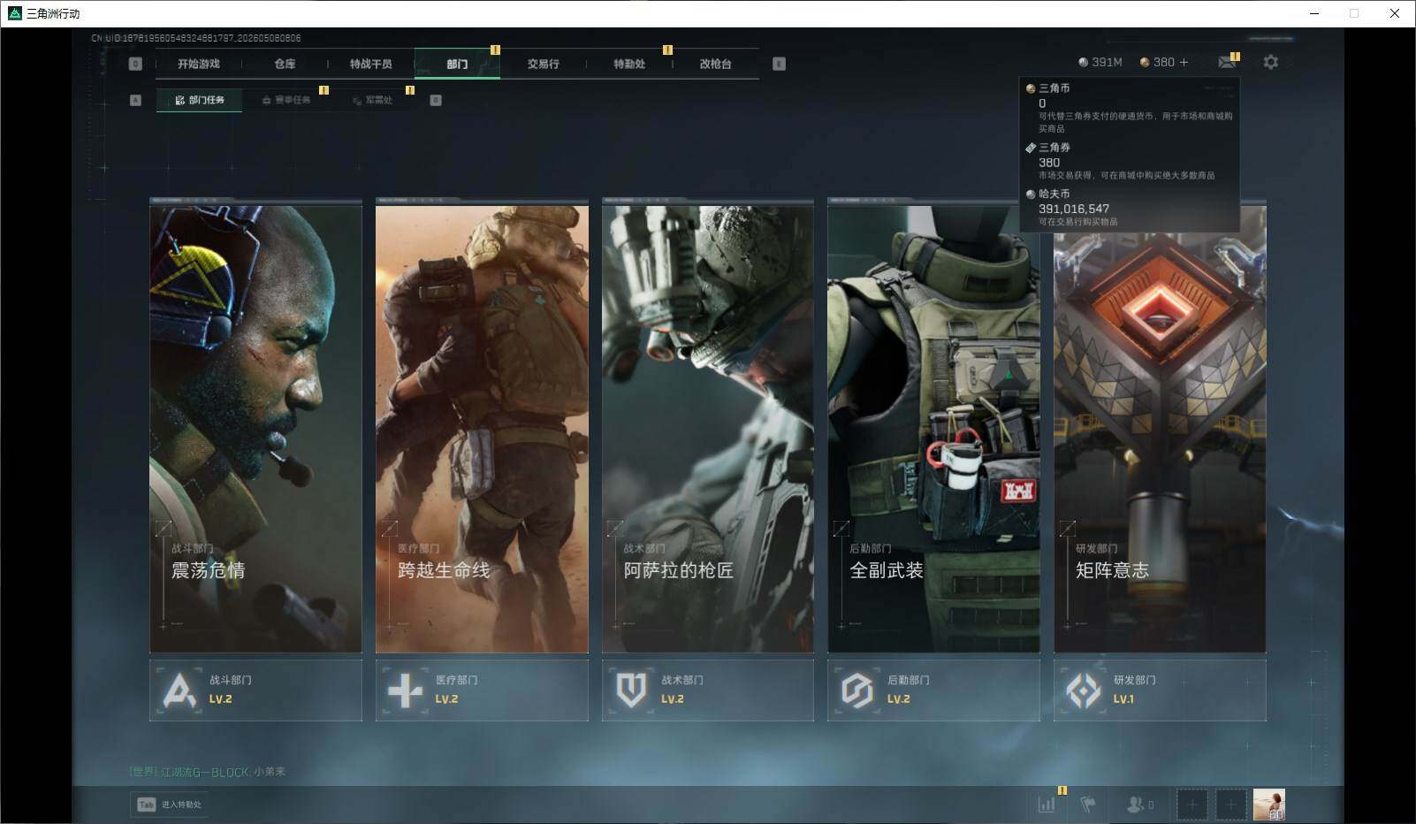Select the 部门 tab
Image resolution: width=1416 pixels, height=824 pixels.
click(457, 64)
